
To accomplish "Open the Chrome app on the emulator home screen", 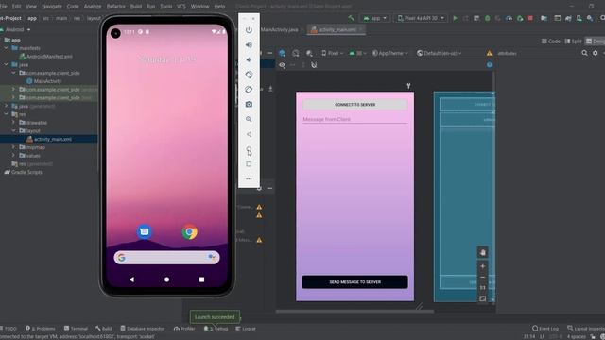I will pos(189,231).
